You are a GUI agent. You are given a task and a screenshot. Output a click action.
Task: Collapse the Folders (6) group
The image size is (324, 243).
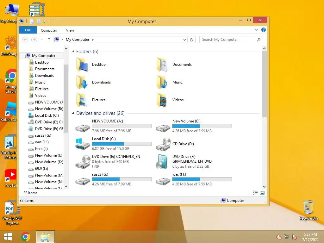click(x=73, y=52)
